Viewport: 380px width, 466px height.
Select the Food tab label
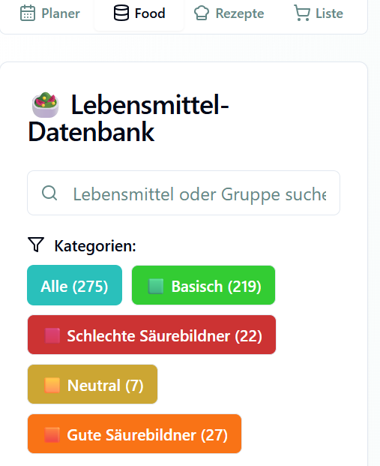tap(150, 14)
